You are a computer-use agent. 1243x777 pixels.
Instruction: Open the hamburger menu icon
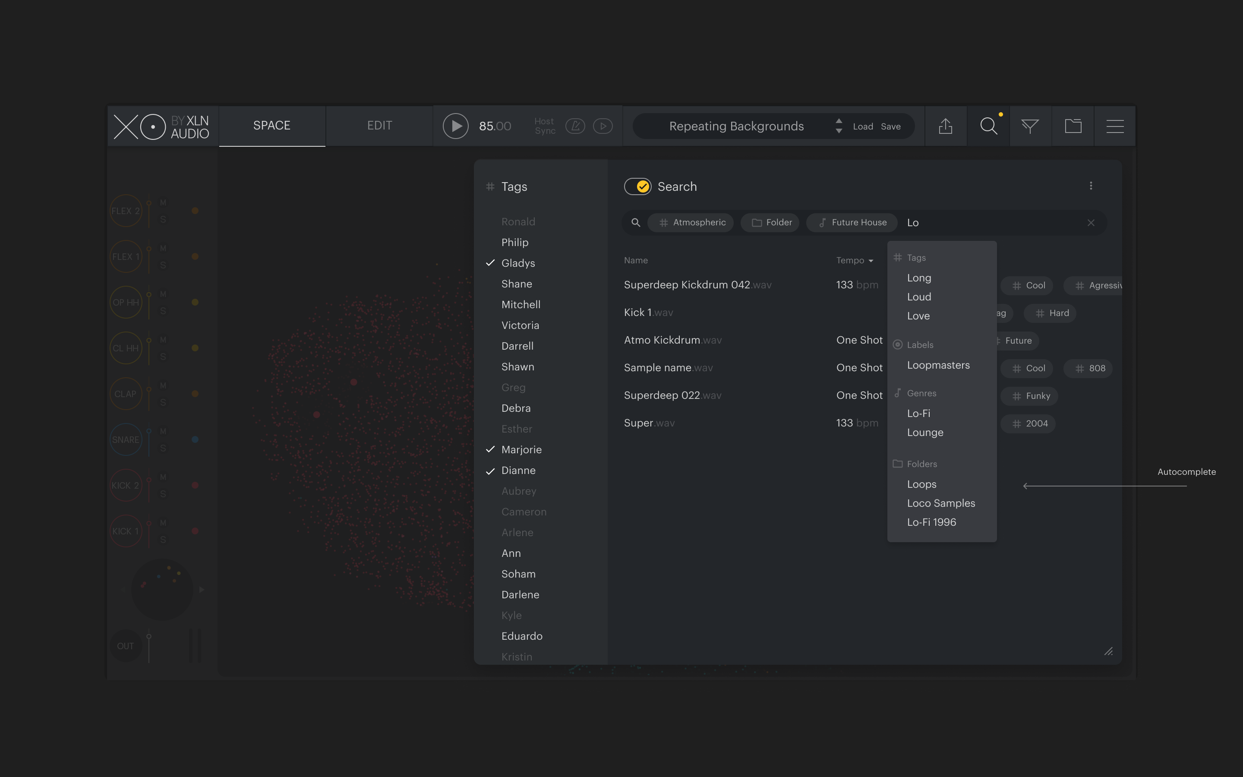[1114, 126]
